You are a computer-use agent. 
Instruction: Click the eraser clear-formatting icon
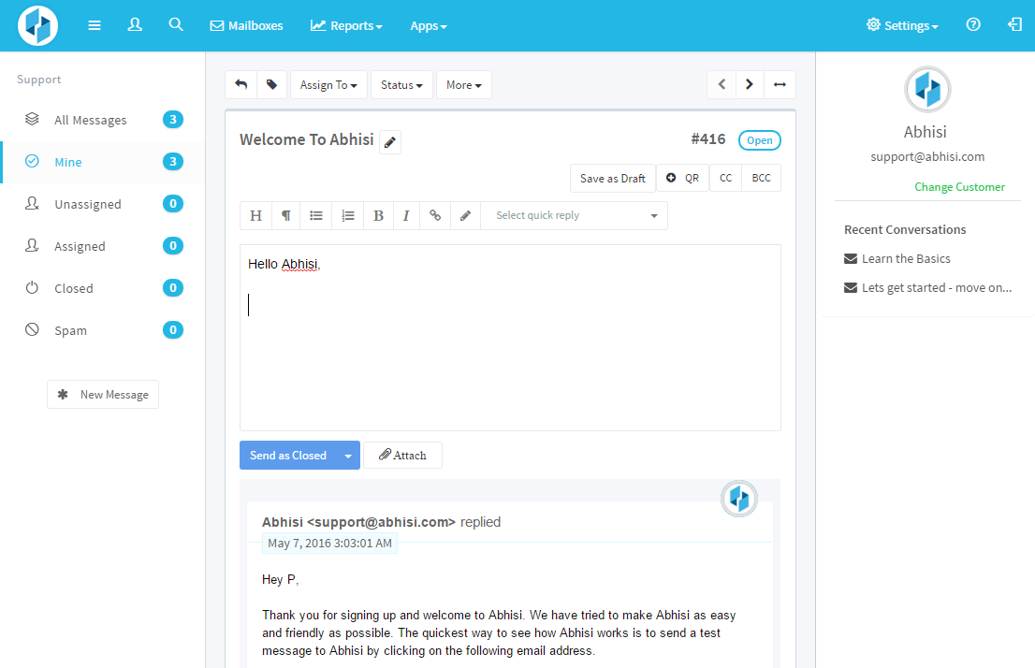click(465, 216)
